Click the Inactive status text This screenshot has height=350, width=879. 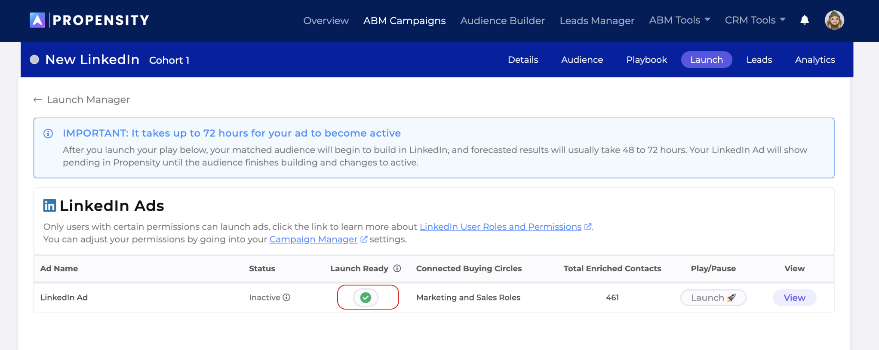click(264, 297)
